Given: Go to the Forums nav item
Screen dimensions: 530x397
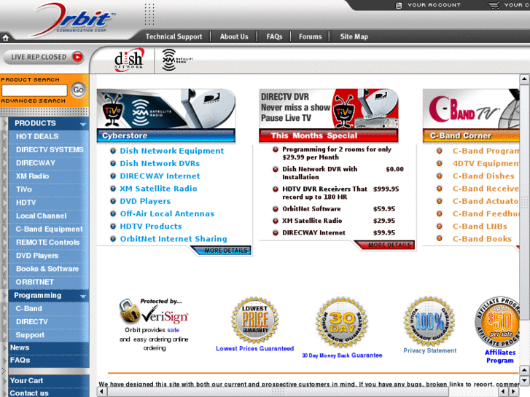Looking at the screenshot, I should [311, 36].
